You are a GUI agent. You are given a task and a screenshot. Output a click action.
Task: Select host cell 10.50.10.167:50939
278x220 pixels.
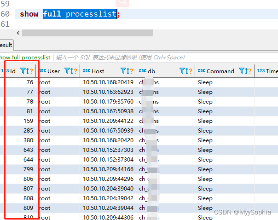tap(108, 131)
